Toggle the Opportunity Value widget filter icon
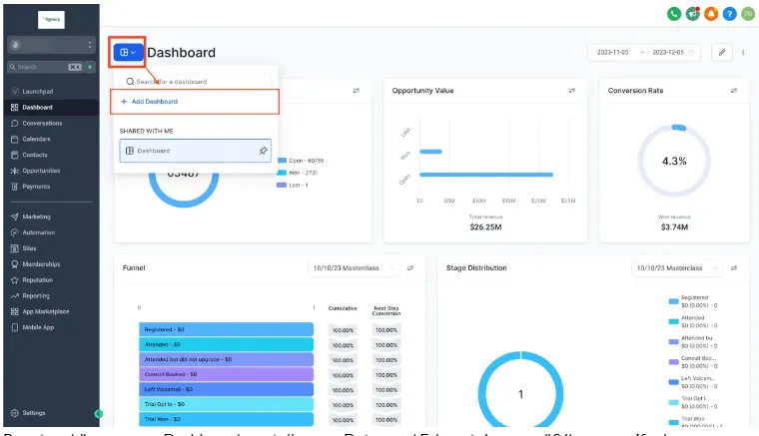This screenshot has width=759, height=436. 572,91
